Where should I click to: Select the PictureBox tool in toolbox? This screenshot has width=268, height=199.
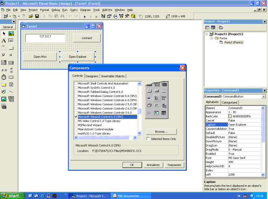11,33
